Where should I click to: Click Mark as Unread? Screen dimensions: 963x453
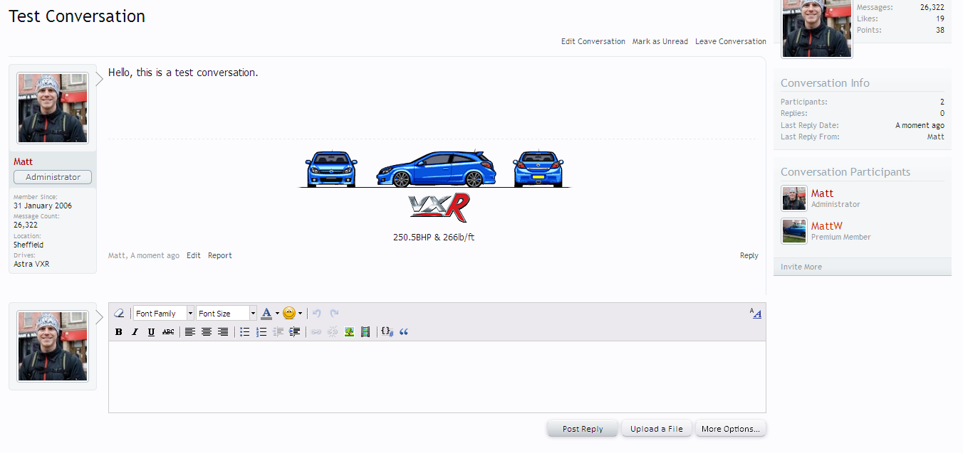tap(660, 41)
